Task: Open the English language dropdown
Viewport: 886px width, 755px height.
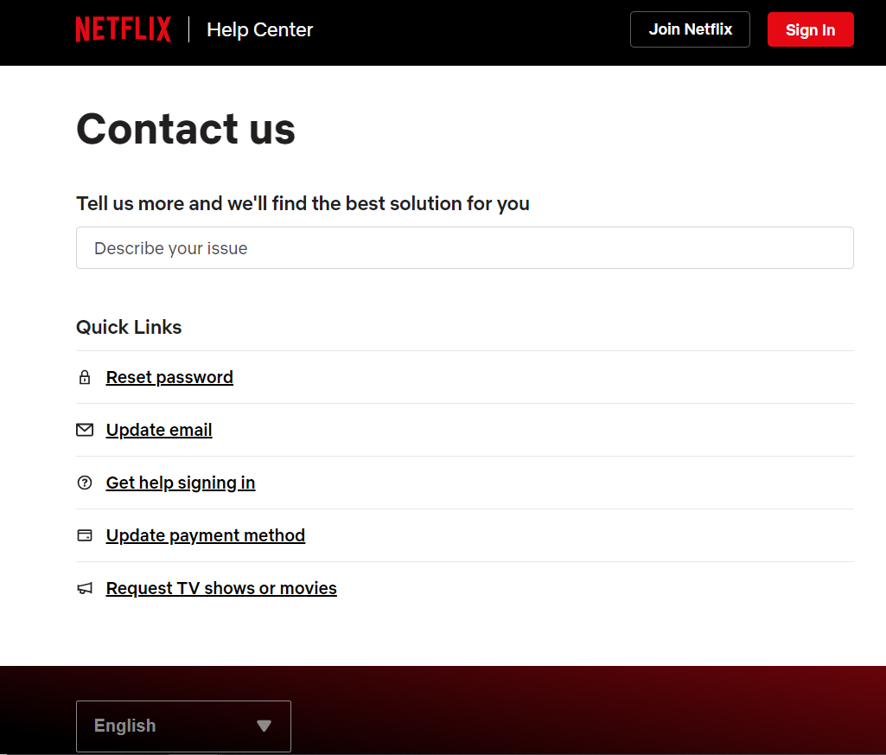Action: pyautogui.click(x=183, y=726)
